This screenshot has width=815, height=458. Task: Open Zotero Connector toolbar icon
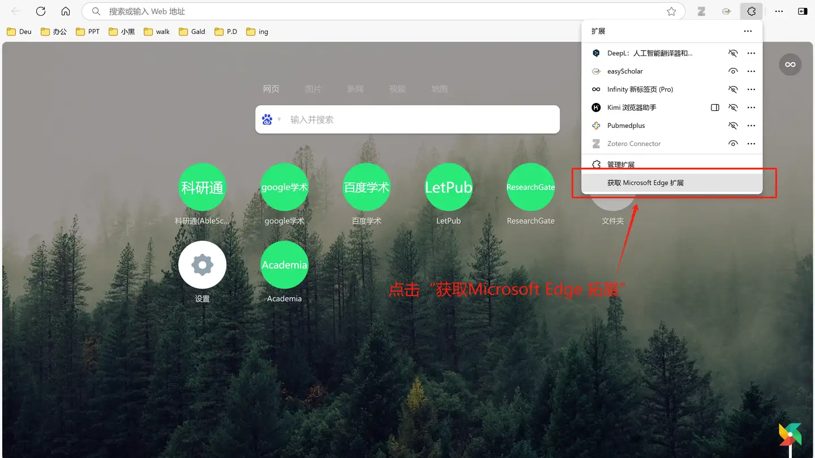pos(701,11)
